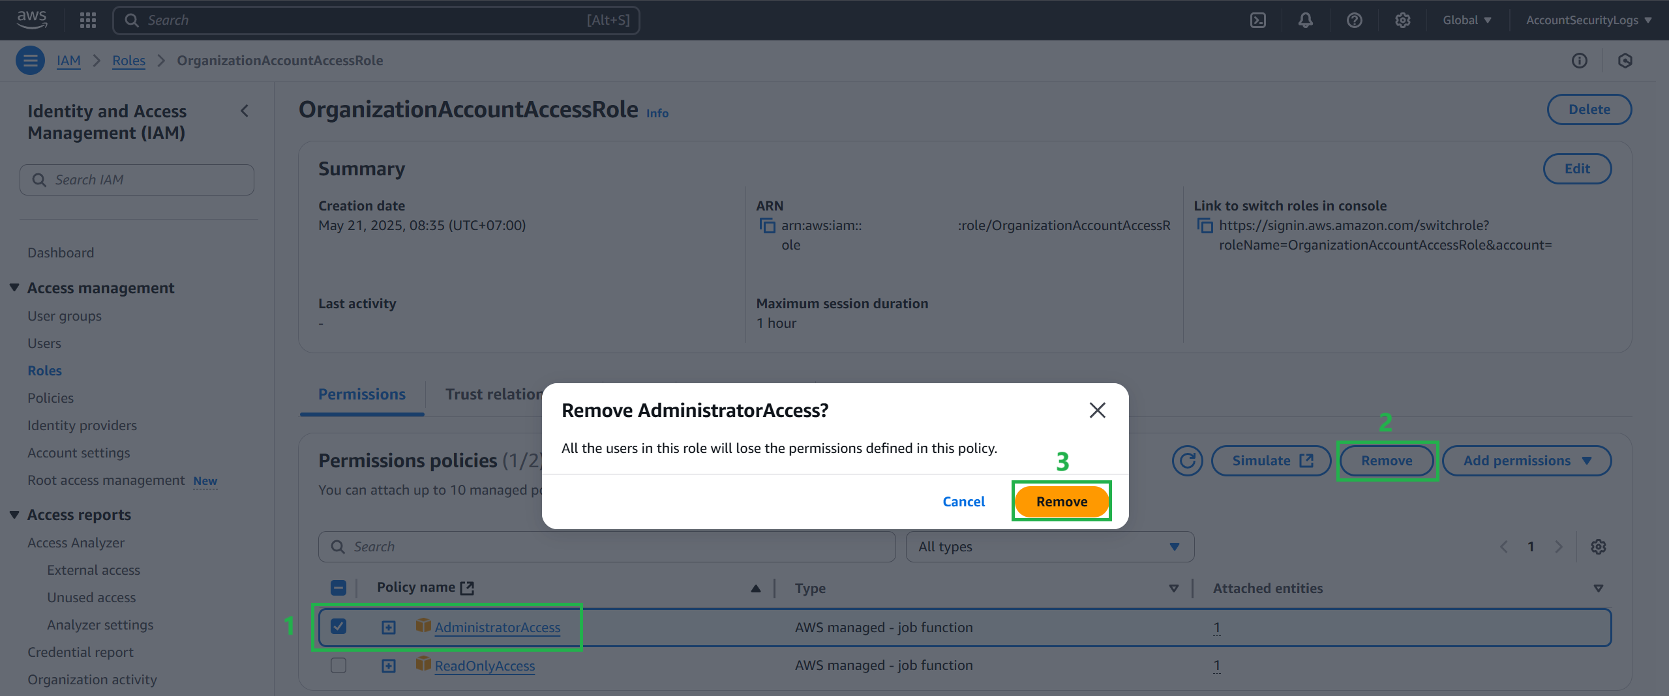The width and height of the screenshot is (1669, 696).
Task: Uncheck the AdministratorAccess policy checkbox
Action: [338, 626]
